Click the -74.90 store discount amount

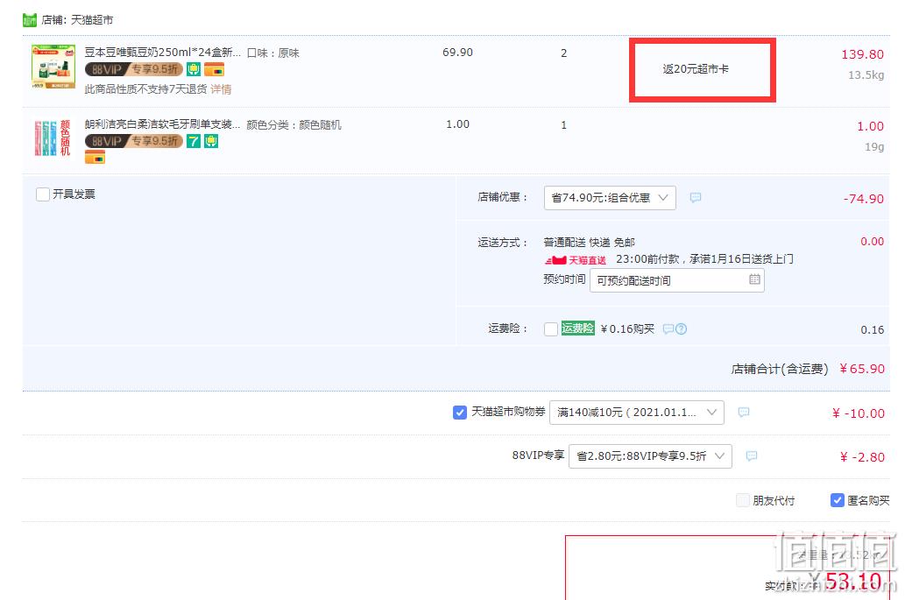click(x=864, y=199)
